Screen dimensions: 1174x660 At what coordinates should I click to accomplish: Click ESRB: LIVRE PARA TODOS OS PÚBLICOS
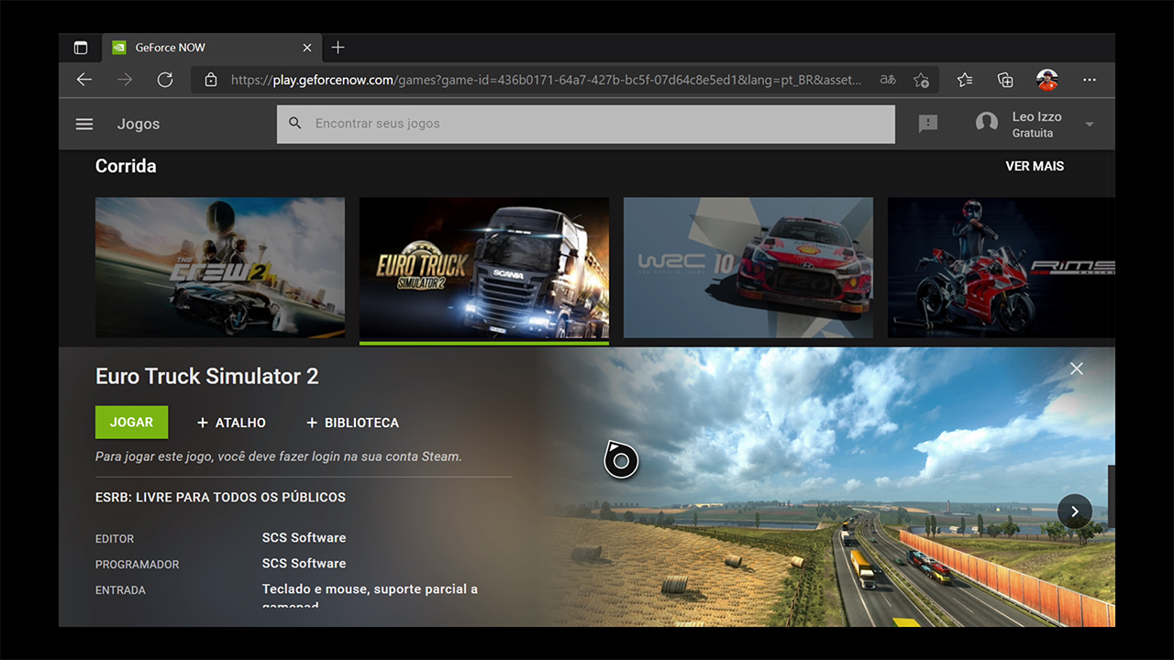[x=220, y=497]
